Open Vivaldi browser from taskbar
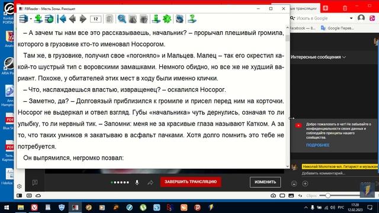The width and height of the screenshot is (379, 213). click(34, 207)
